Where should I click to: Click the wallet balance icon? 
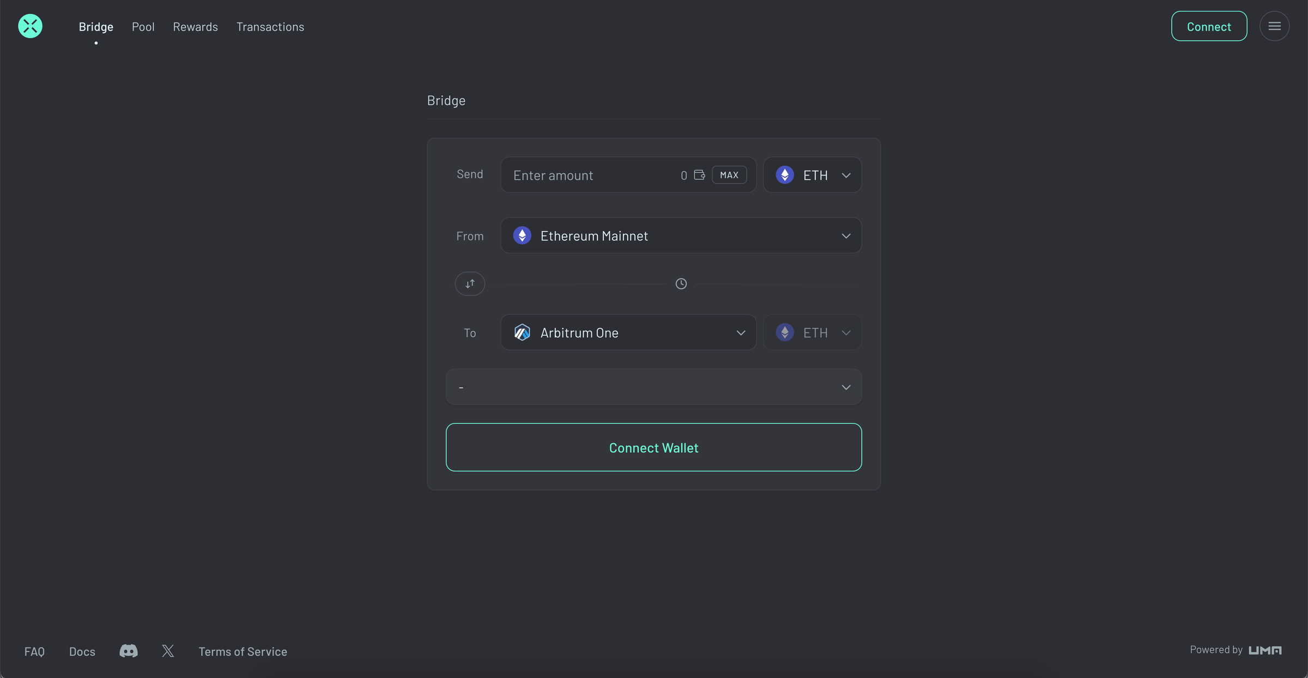(700, 175)
